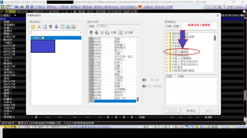This screenshot has height=138, width=247.
Task: Click the 取消(C) button
Action: coord(191,110)
